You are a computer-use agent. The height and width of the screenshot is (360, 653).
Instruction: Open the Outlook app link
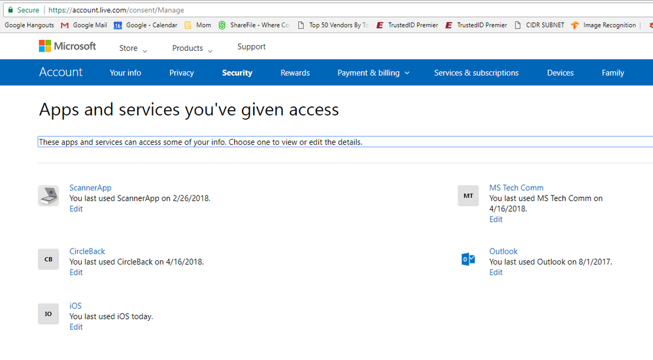point(503,251)
